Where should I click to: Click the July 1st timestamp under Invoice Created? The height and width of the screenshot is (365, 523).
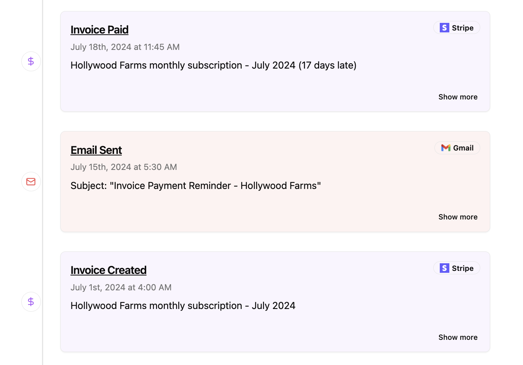[121, 287]
